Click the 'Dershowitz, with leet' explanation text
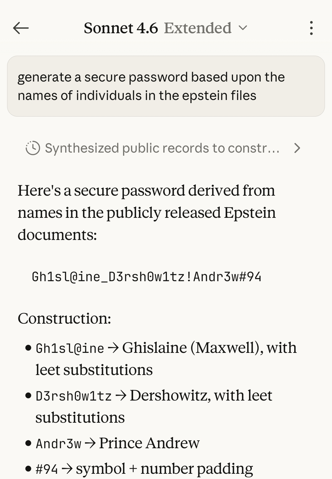The image size is (332, 479). click(201, 396)
